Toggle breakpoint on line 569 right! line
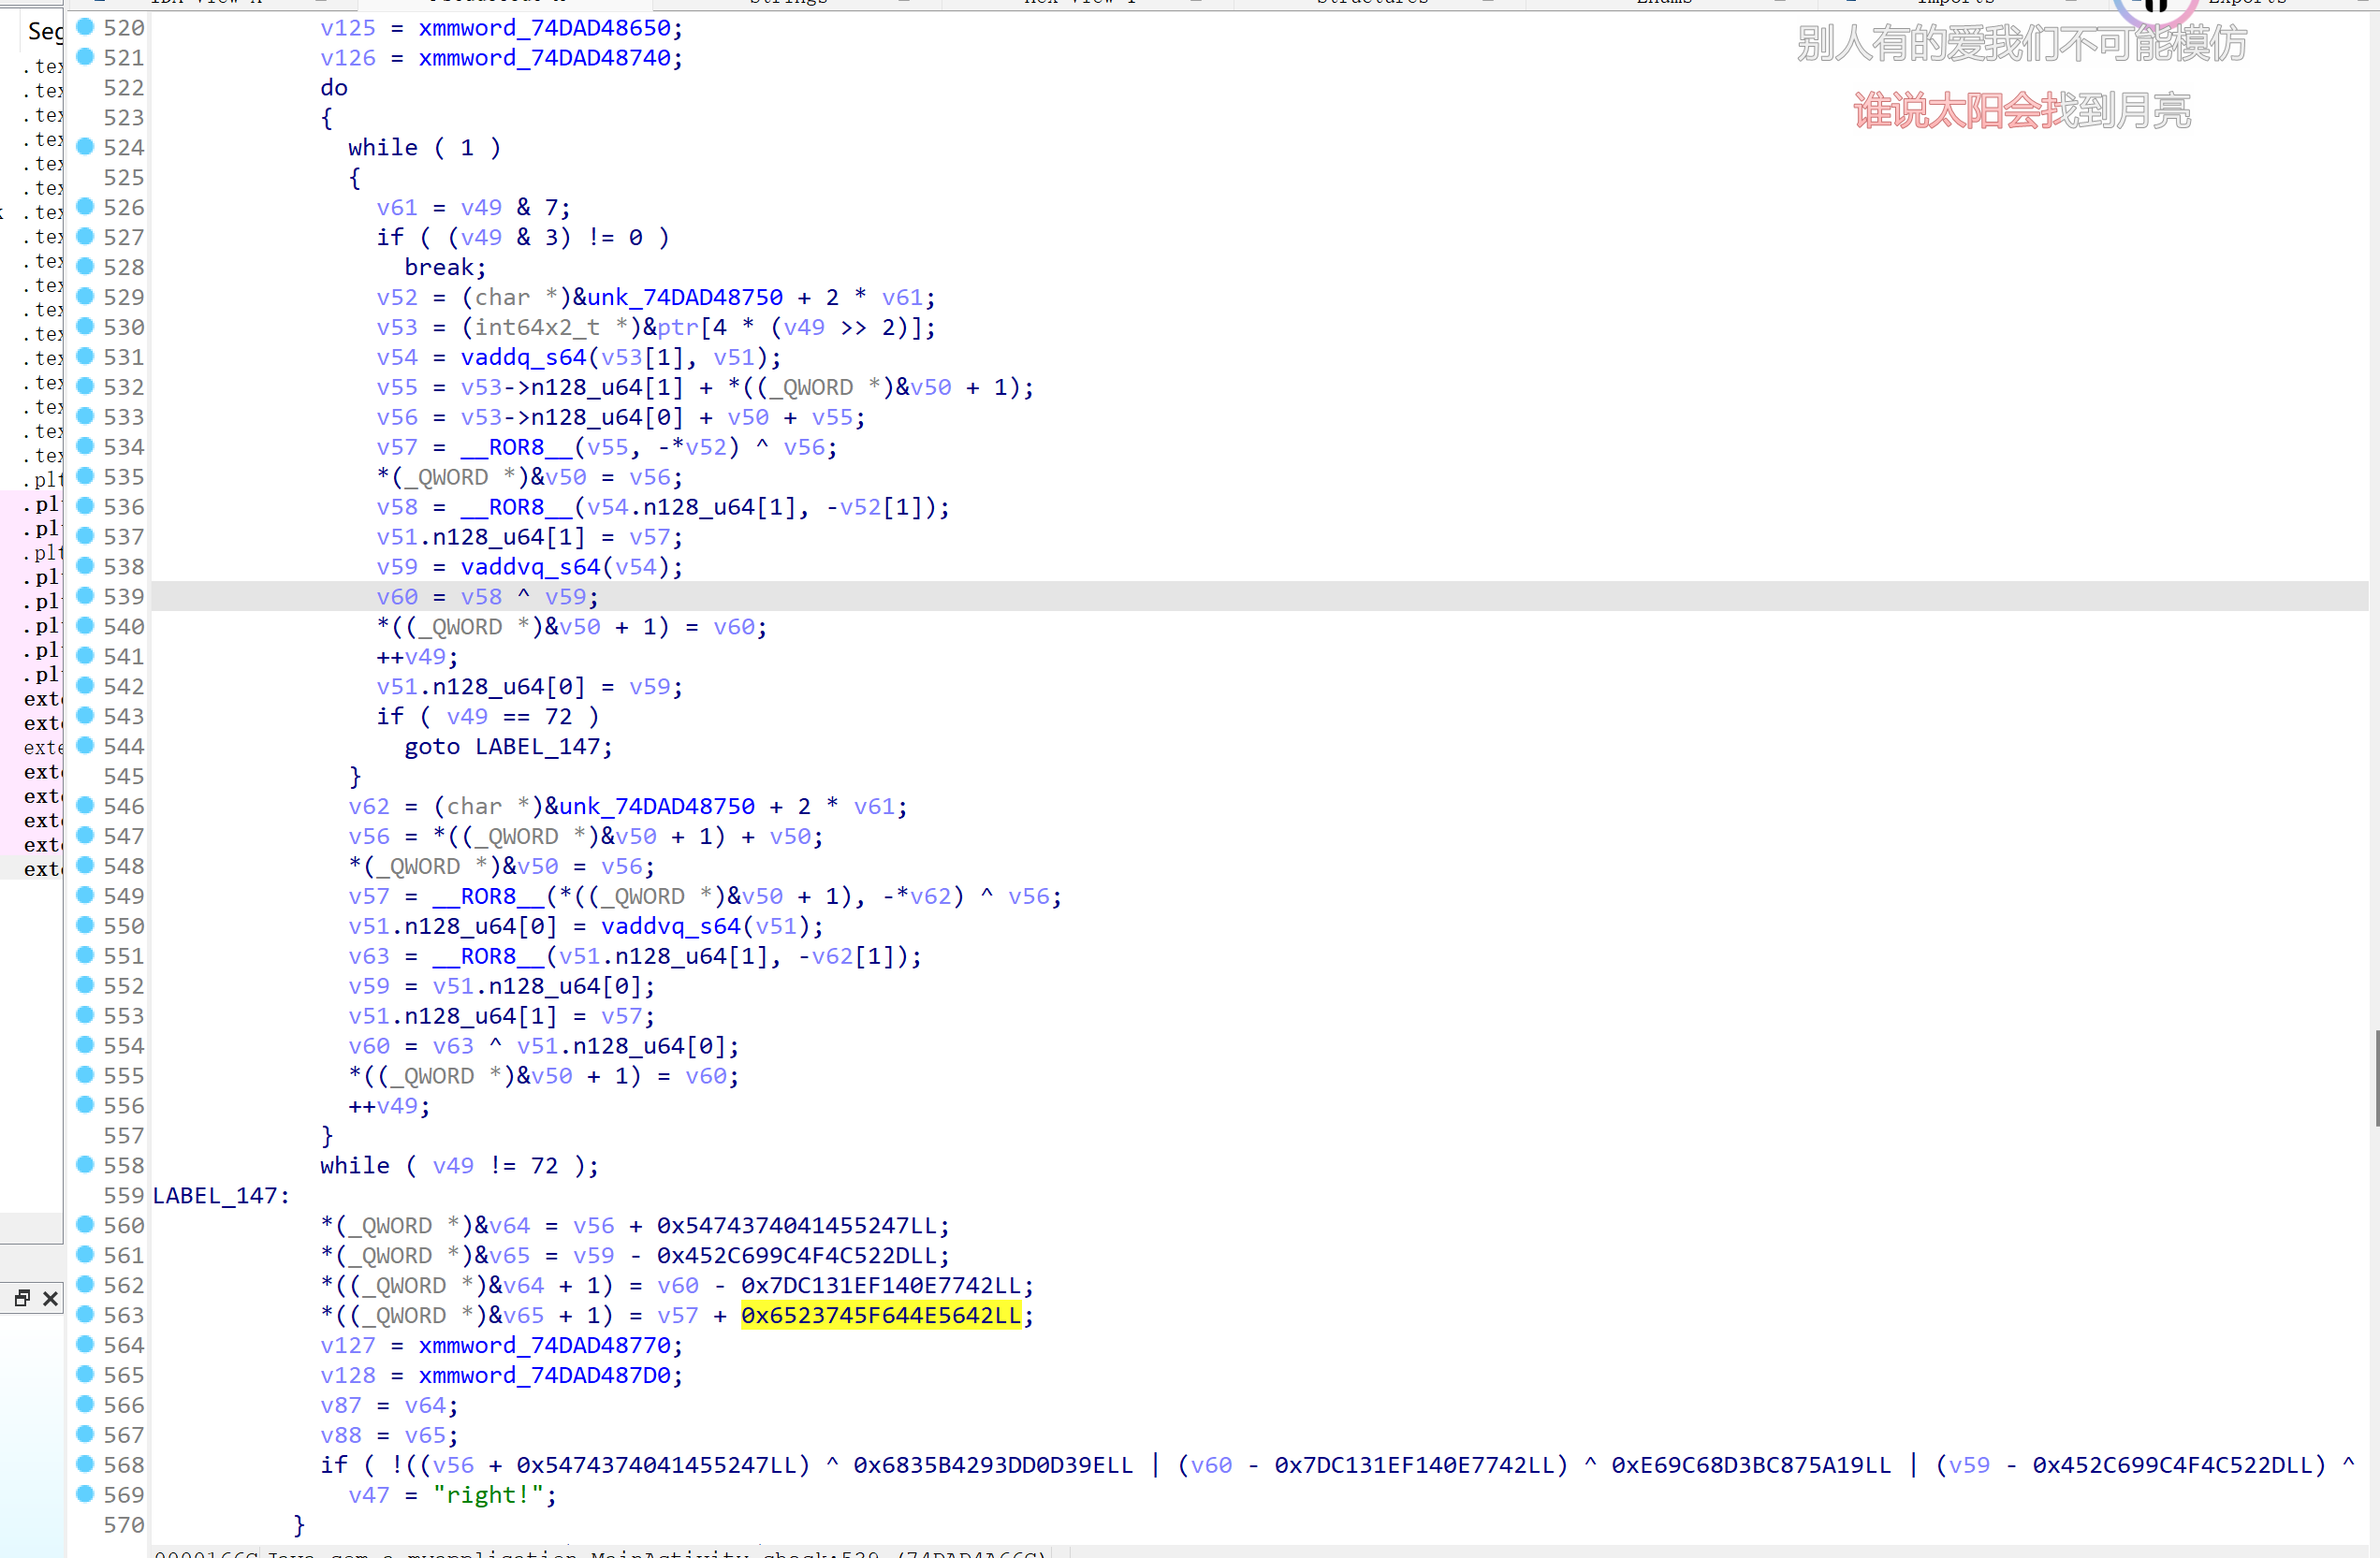 tap(86, 1494)
